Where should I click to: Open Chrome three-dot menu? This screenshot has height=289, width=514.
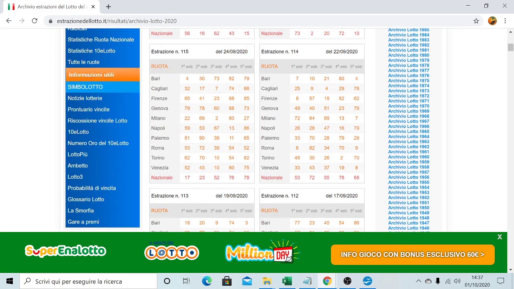click(505, 21)
